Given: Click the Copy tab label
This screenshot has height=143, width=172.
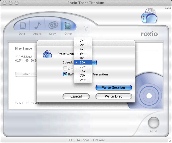Looking at the screenshot, I should [52, 34].
